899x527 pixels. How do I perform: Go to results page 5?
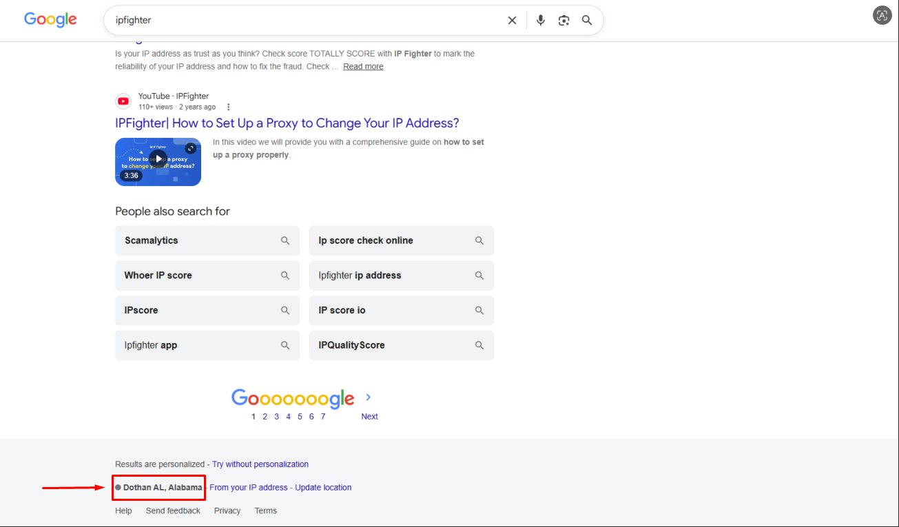(x=300, y=417)
